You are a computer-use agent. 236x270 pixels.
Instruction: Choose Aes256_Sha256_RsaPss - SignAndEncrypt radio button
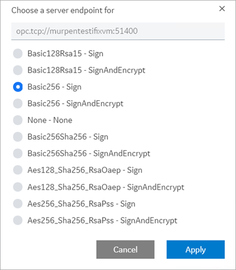tap(18, 220)
